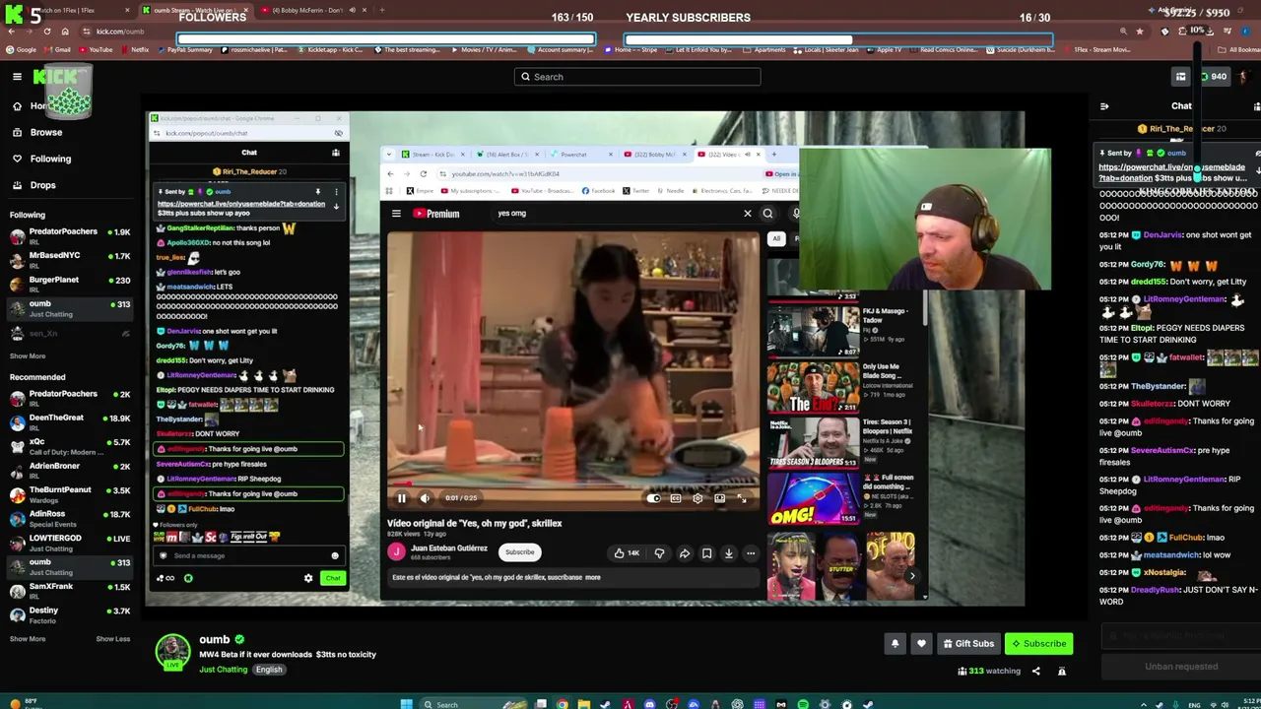Open MrBasedNYC channel in sidebar
The image size is (1261, 709).
click(69, 259)
